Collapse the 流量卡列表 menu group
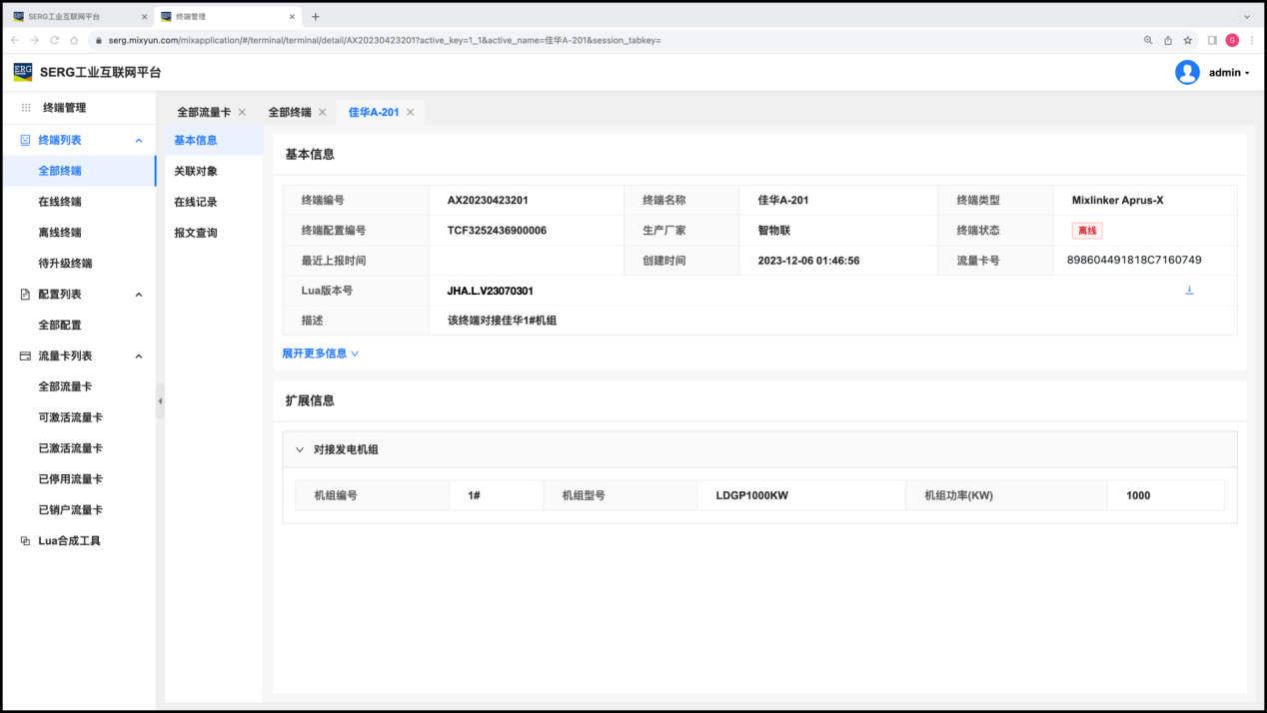Screen dimensions: 1267x713 click(139, 356)
